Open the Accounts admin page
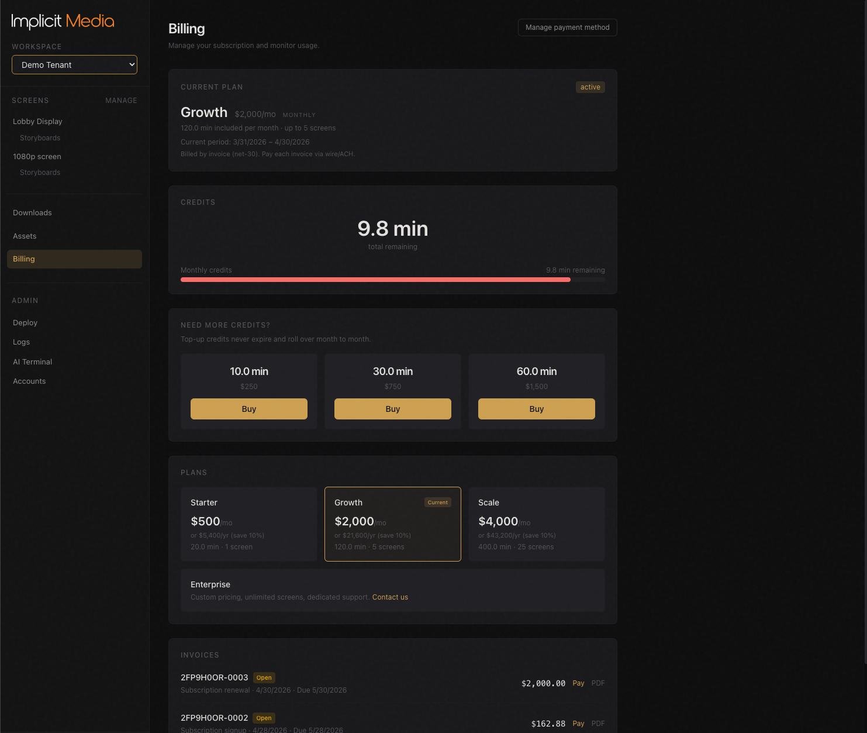Screen dimensions: 867x733 point(29,381)
